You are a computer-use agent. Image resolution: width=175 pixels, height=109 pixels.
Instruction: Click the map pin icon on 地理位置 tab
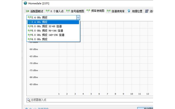(129, 11)
